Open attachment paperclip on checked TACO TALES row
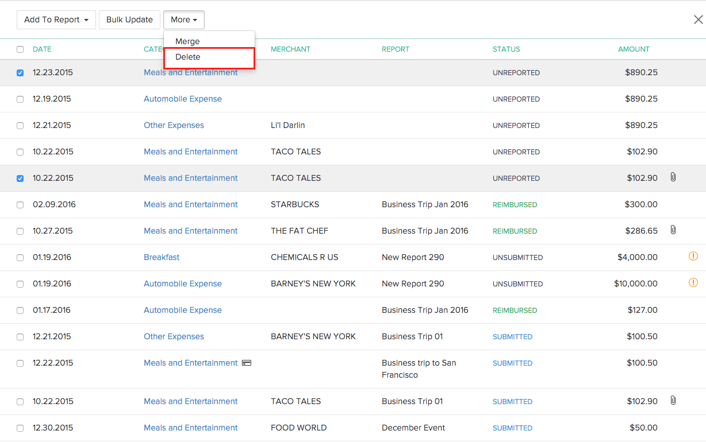Image resolution: width=706 pixels, height=442 pixels. click(673, 177)
